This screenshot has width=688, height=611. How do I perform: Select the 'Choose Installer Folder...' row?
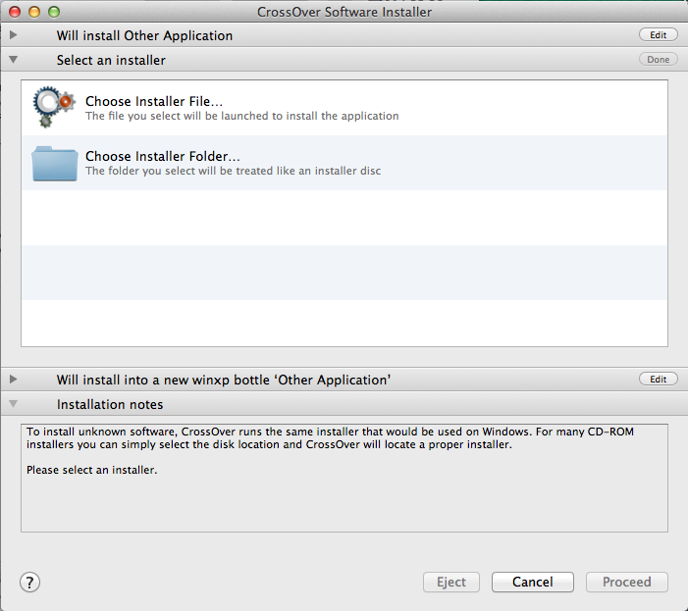[x=344, y=163]
